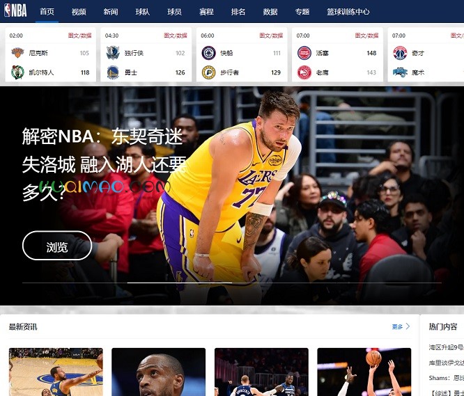Expand more news via chevron arrow
This screenshot has height=396, width=464.
[x=408, y=326]
